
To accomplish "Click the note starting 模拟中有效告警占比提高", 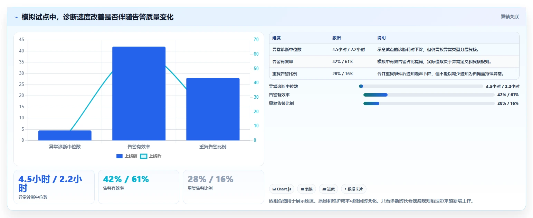I will (x=434, y=62).
